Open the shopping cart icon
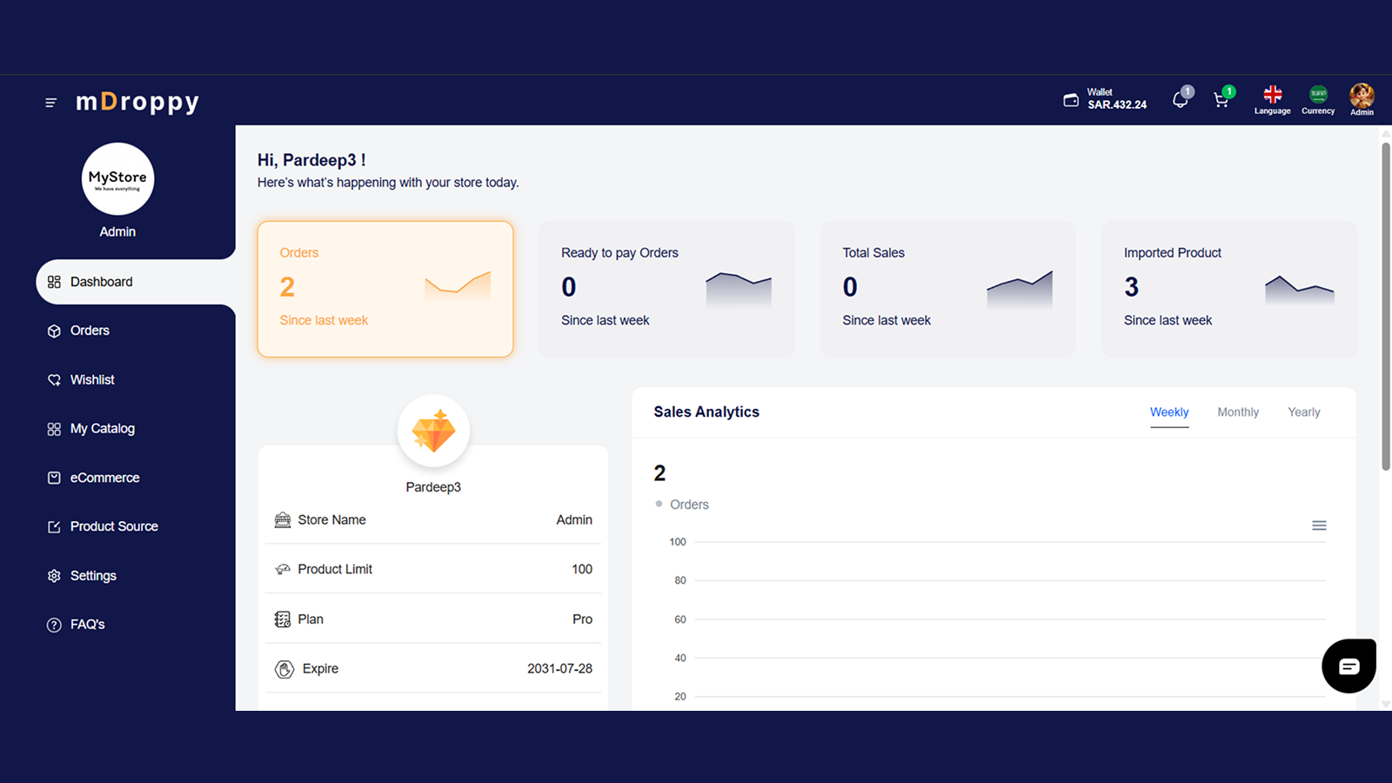The height and width of the screenshot is (783, 1392). pos(1221,99)
